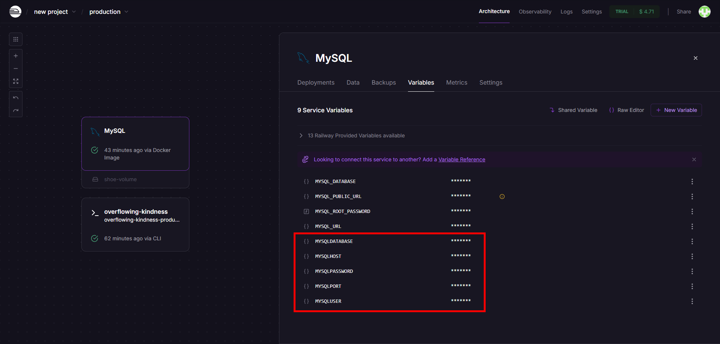This screenshot has width=720, height=344.
Task: Switch to the Architecture tab
Action: point(494,12)
